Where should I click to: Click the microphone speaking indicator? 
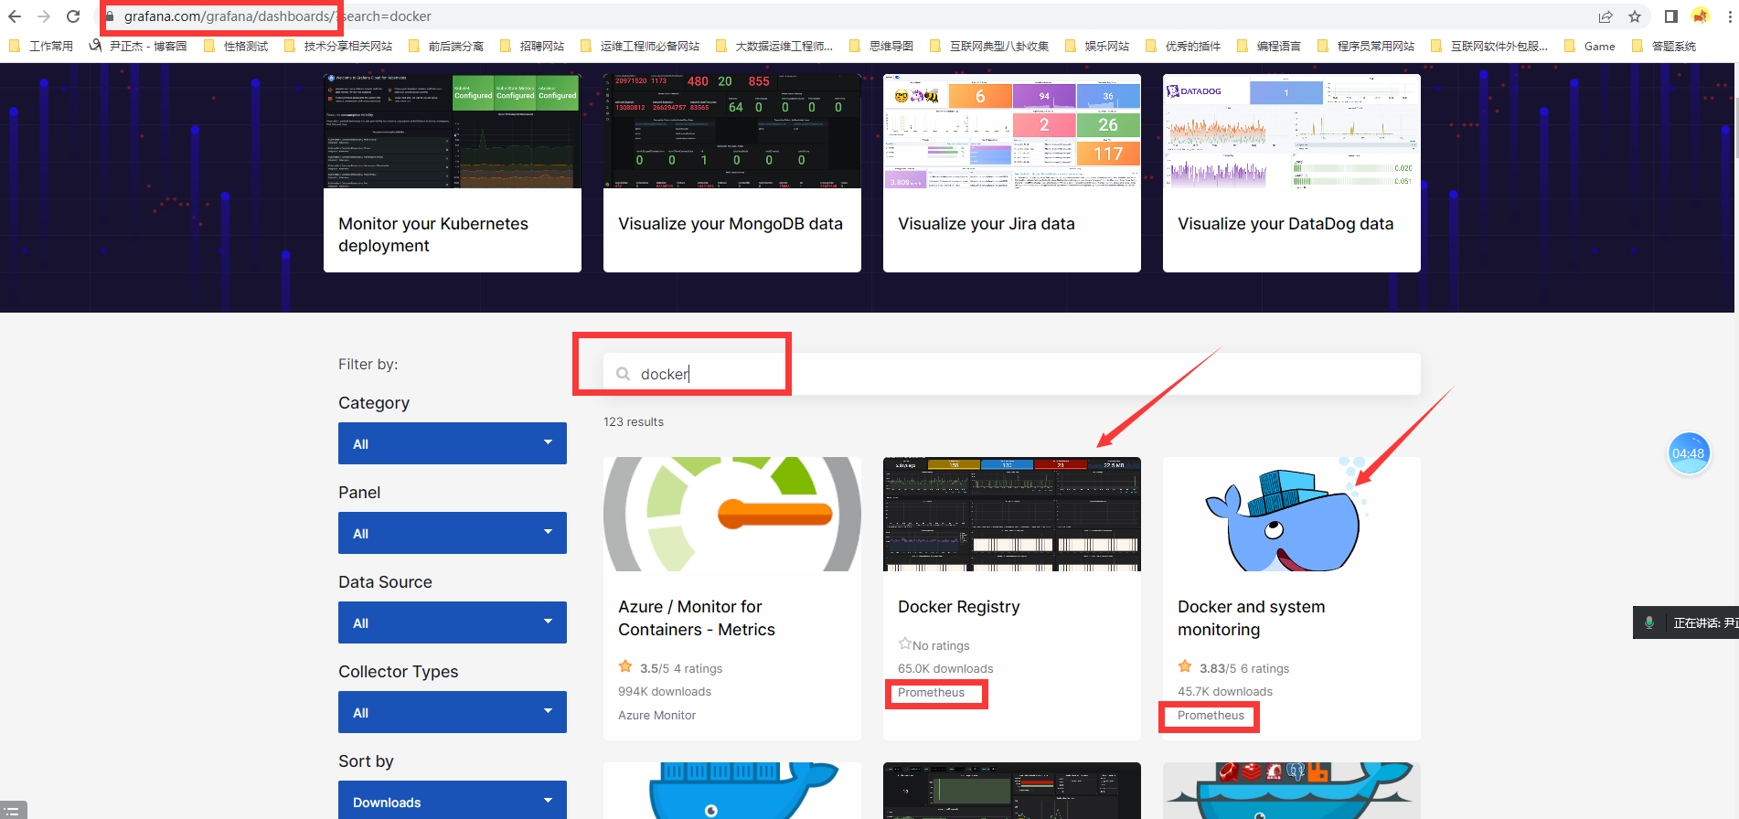1649,622
